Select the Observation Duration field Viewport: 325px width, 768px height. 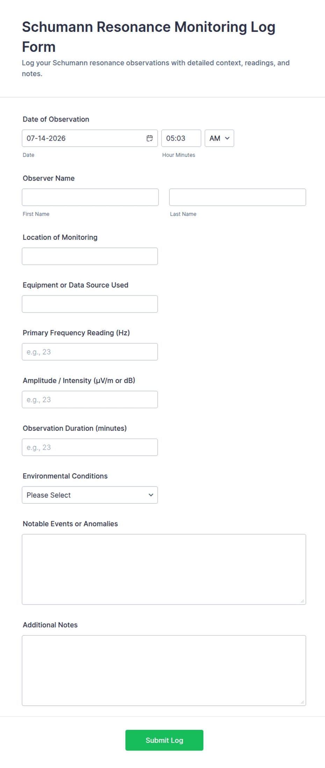click(90, 447)
